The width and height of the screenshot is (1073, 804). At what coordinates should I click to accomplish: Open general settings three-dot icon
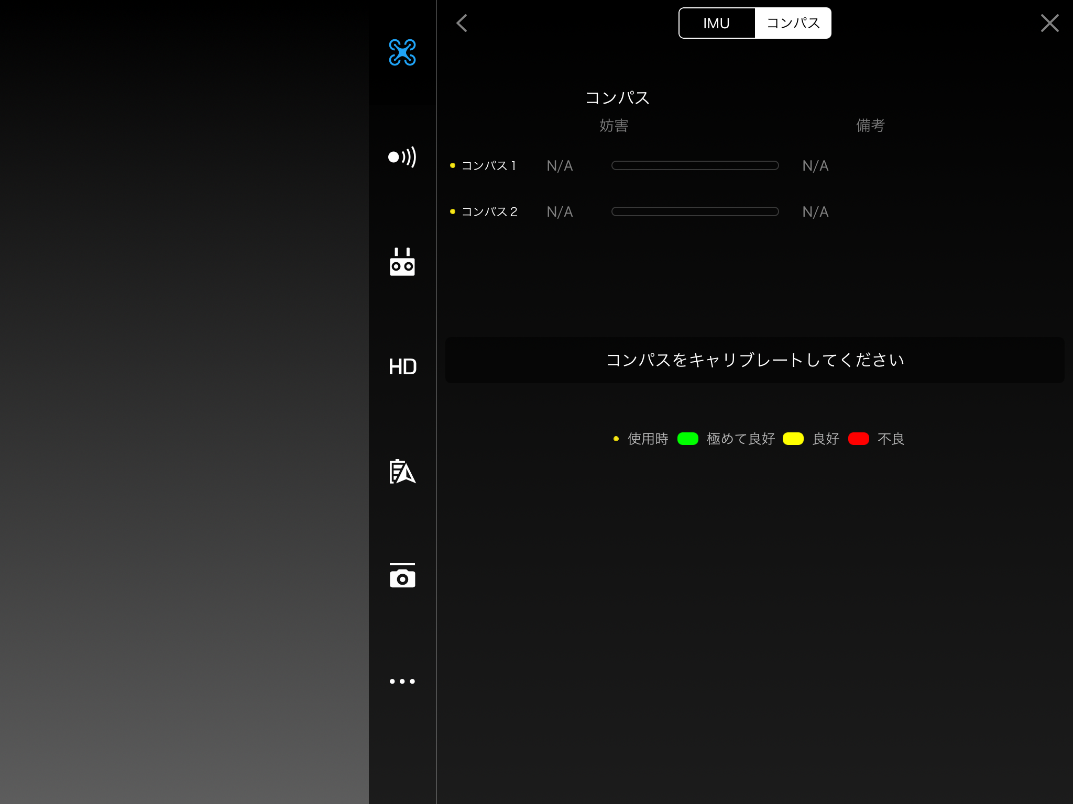point(402,681)
